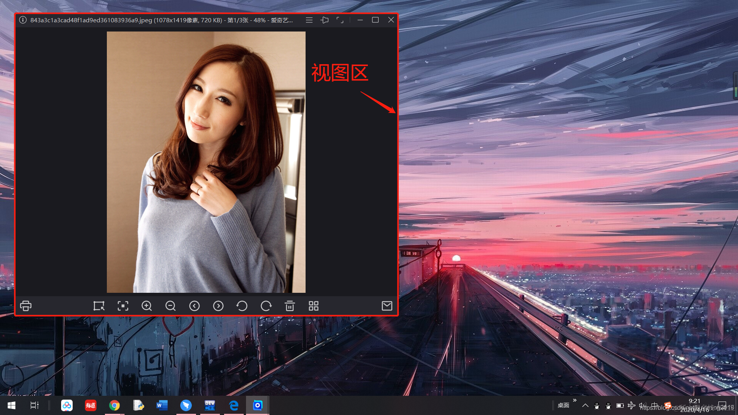Zoom in on the photo
The width and height of the screenshot is (738, 415).
(x=146, y=306)
